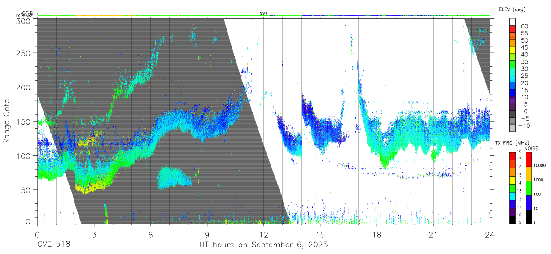This screenshot has width=551, height=254.
Task: Click the orange segment of the NOISE bar
Action: point(529,174)
